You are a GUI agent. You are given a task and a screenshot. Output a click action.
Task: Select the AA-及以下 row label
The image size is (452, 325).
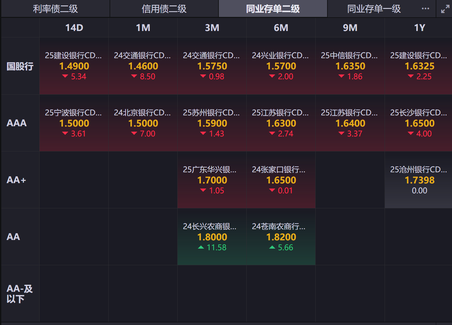click(x=19, y=294)
